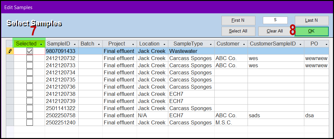Check the Selected box for sample 2412120732

coord(30,58)
